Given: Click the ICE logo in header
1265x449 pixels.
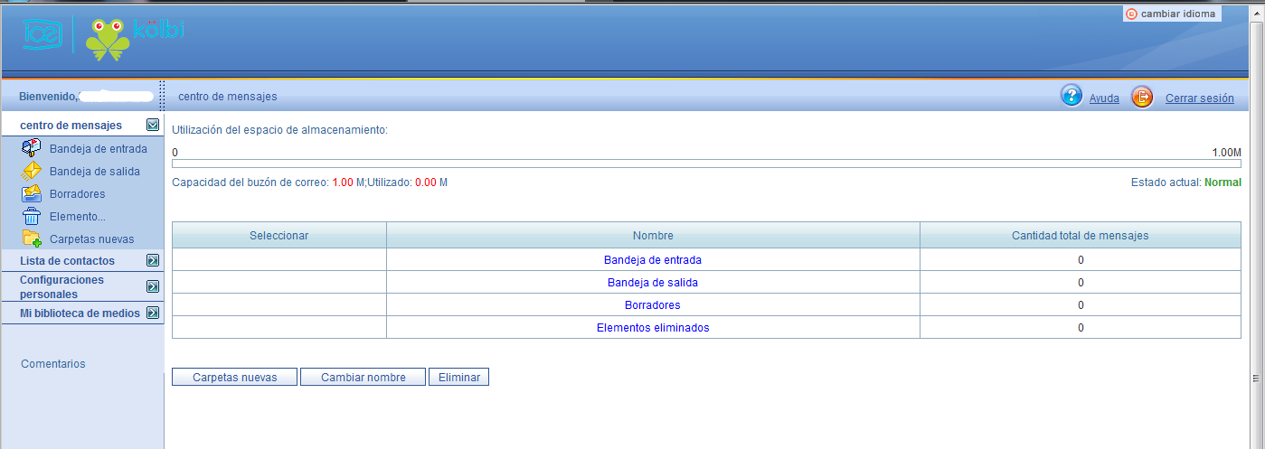Looking at the screenshot, I should click(x=42, y=35).
